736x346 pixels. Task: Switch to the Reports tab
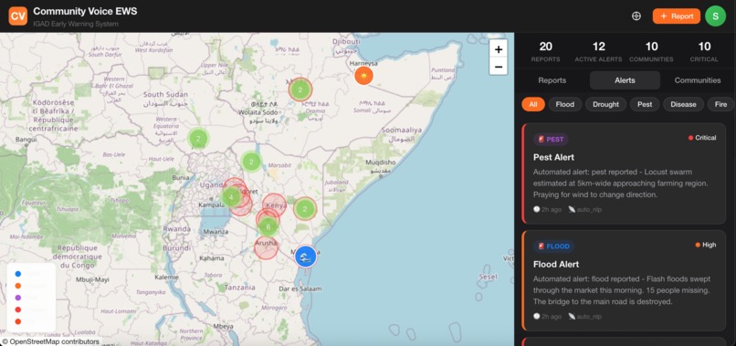coord(552,80)
